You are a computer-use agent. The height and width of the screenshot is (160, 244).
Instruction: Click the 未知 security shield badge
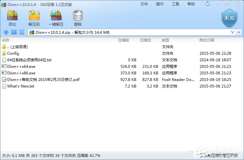point(229,18)
